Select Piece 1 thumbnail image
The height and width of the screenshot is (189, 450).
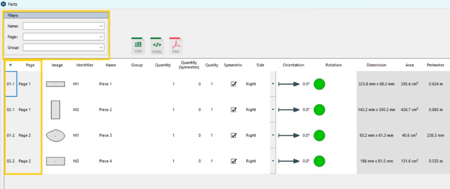click(x=56, y=84)
